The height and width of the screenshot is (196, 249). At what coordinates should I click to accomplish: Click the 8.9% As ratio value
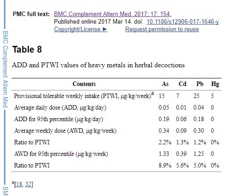[165, 166]
